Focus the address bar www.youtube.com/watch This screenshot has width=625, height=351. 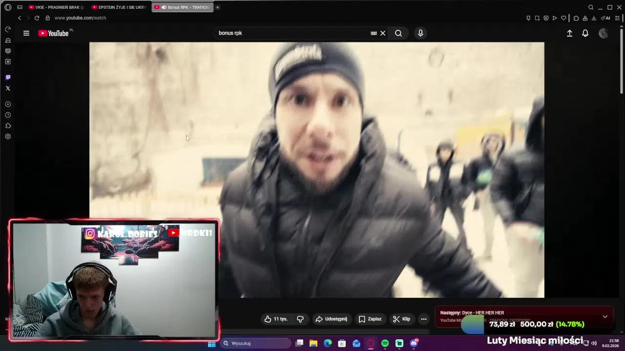(80, 18)
